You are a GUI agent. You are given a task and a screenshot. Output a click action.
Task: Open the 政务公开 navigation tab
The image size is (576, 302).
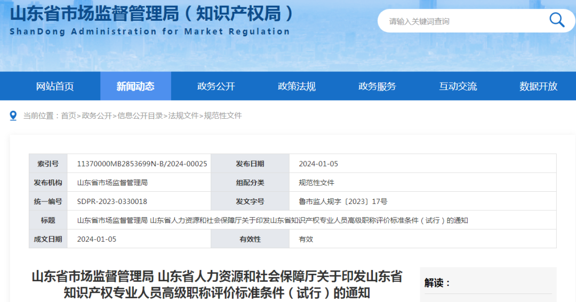pyautogui.click(x=216, y=86)
